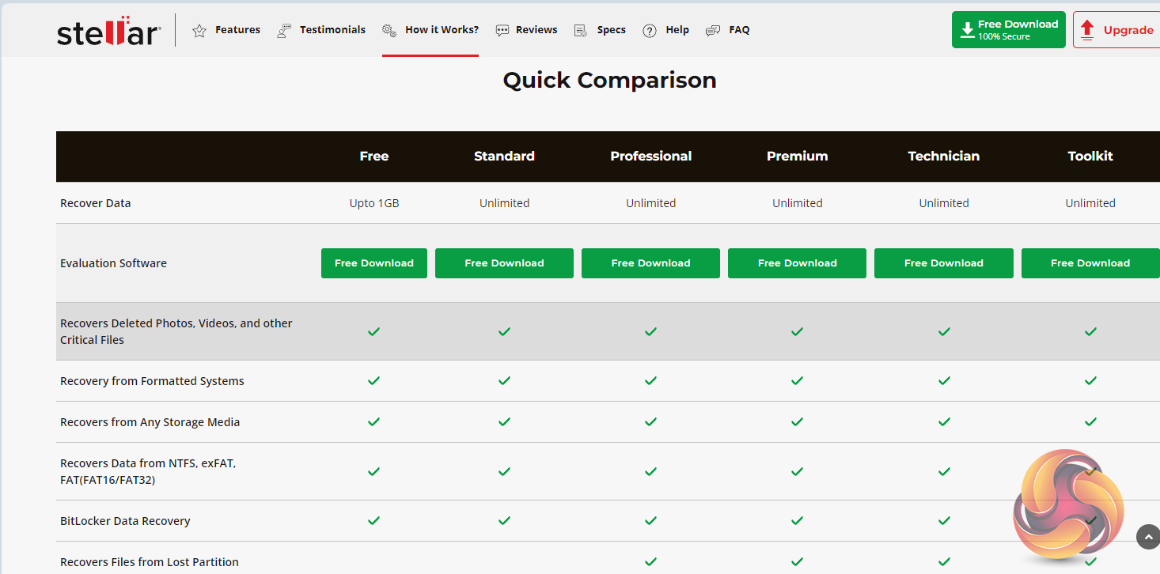Click the Specs document icon

[x=581, y=31]
